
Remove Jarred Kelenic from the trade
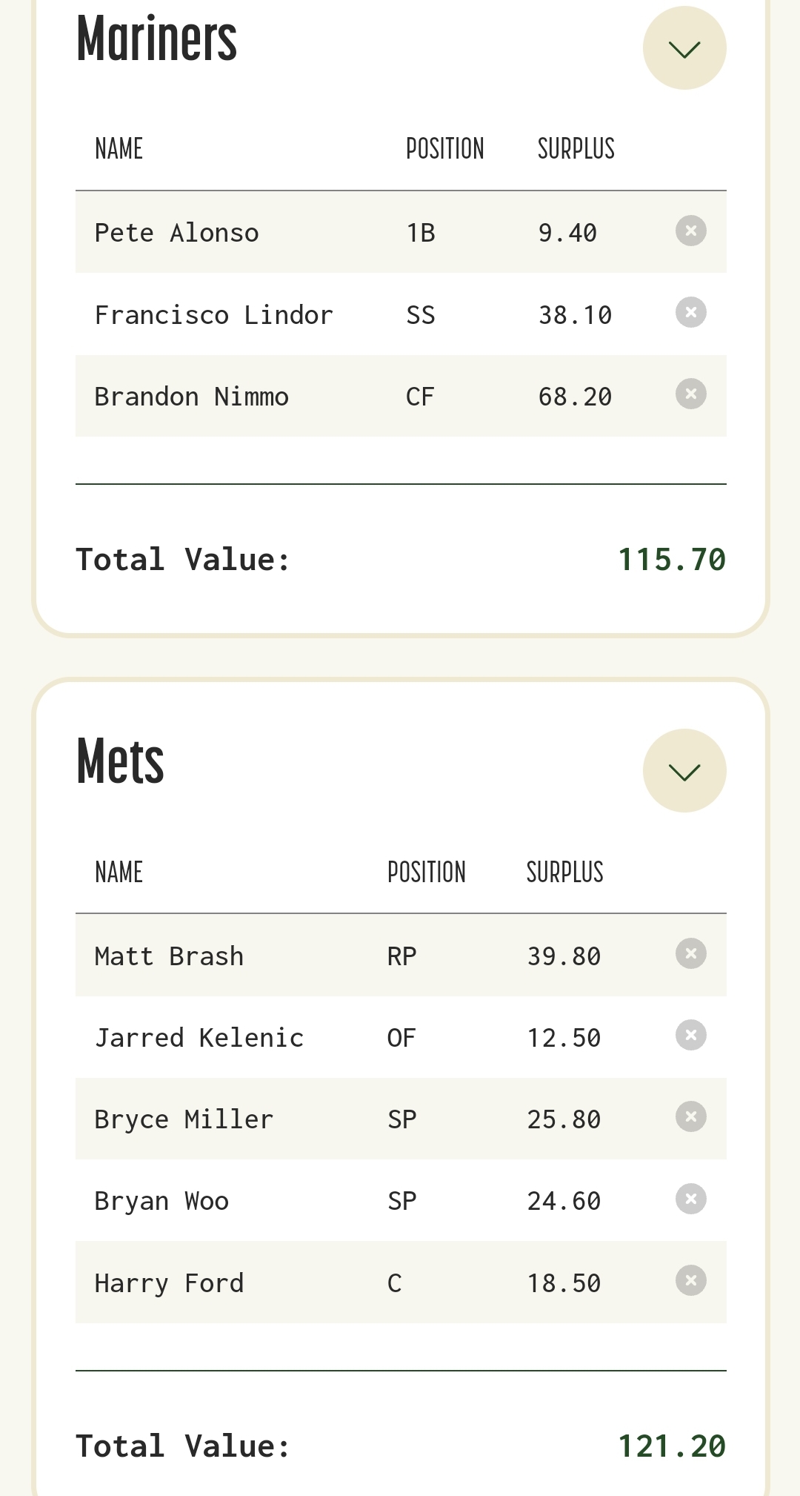[x=690, y=1035]
